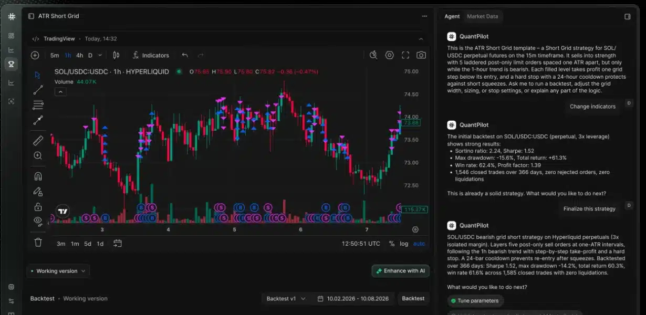Set chart range to 3m
The image size is (646, 315).
click(61, 244)
